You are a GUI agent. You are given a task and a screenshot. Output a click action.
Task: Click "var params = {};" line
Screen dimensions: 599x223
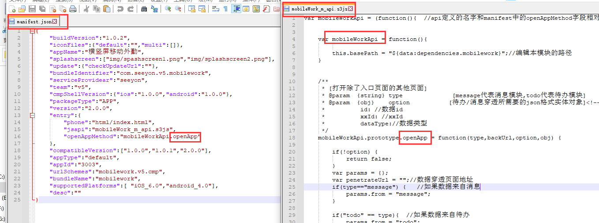(x=360, y=173)
